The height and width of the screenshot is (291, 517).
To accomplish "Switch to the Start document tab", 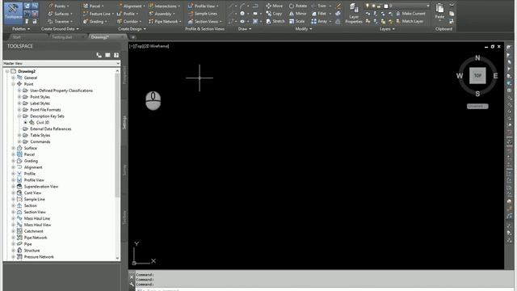I will point(16,37).
